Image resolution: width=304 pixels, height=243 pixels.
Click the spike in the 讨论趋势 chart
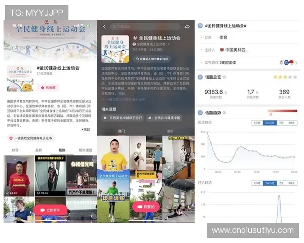(x=279, y=209)
